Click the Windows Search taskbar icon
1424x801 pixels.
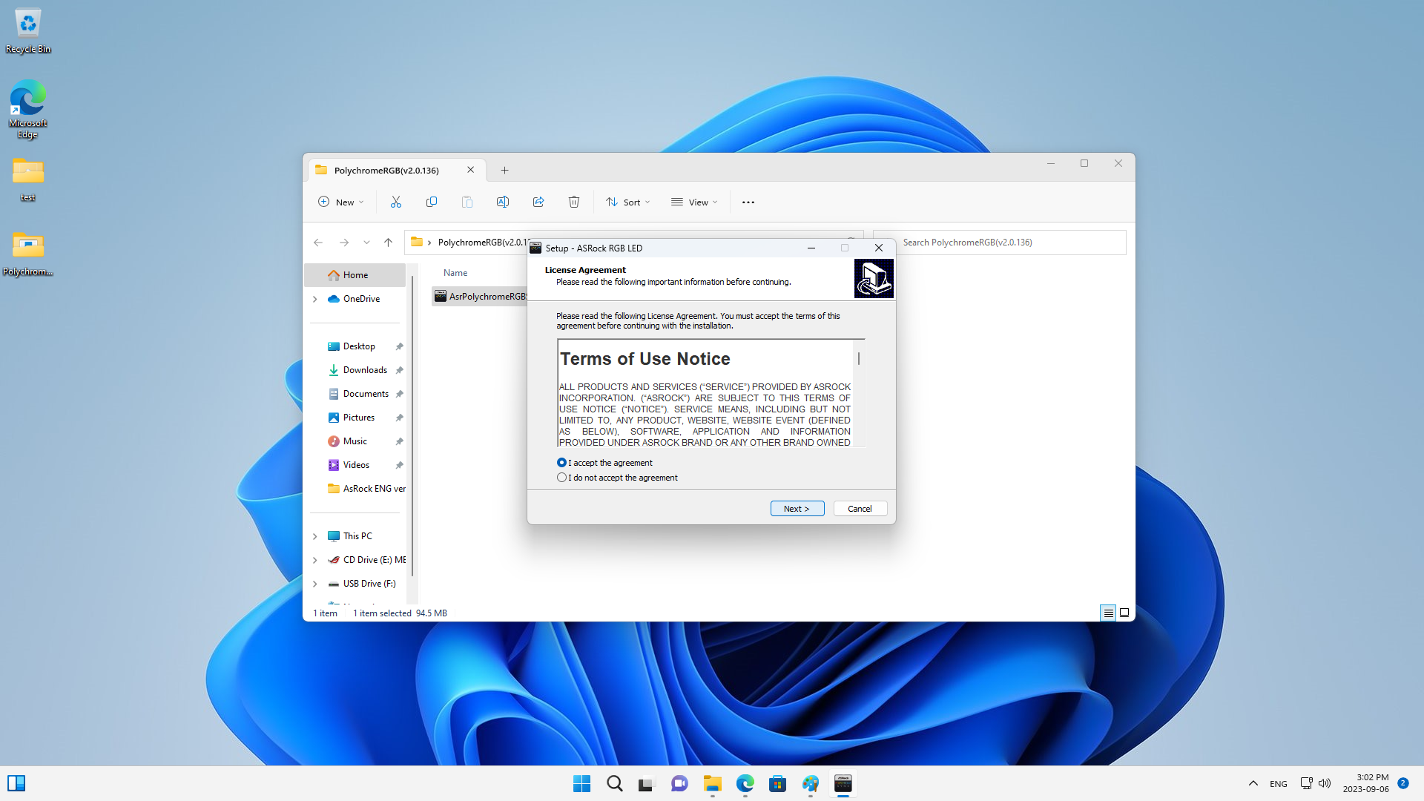coord(614,782)
